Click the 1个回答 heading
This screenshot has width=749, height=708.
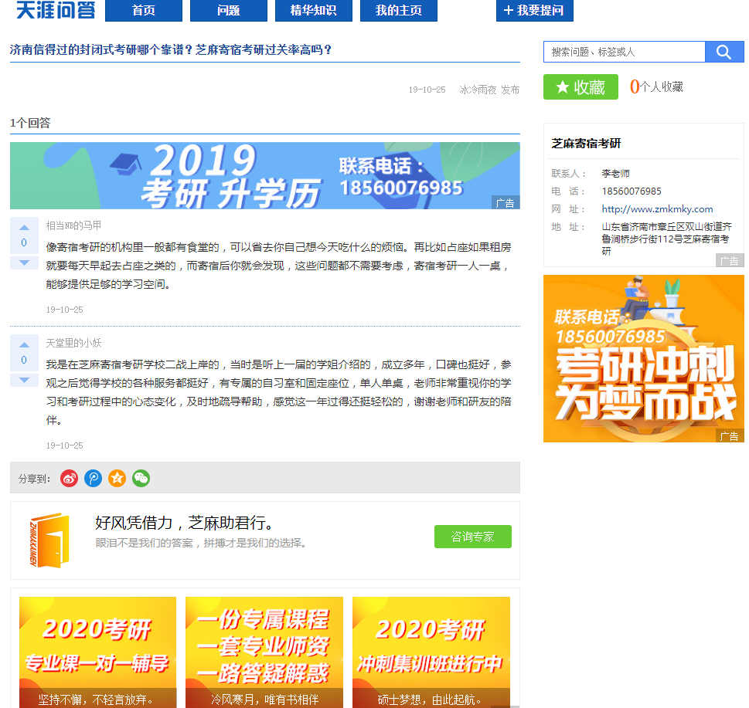coord(30,123)
